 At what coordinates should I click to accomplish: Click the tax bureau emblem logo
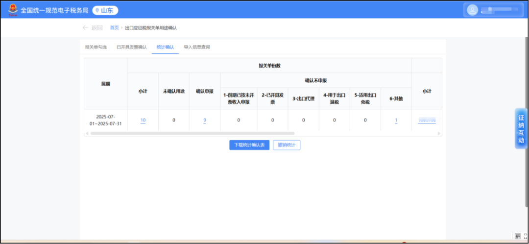click(13, 10)
